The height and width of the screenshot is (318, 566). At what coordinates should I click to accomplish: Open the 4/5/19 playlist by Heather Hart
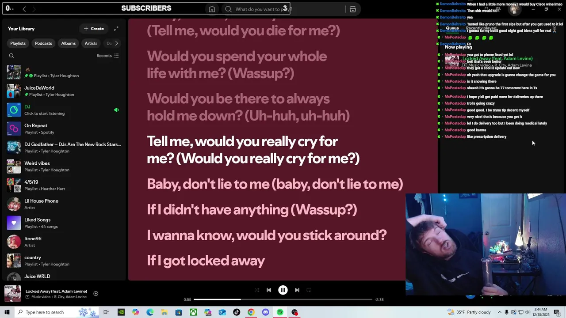(x=63, y=185)
